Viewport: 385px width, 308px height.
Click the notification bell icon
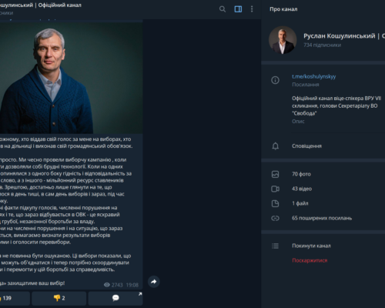275,146
